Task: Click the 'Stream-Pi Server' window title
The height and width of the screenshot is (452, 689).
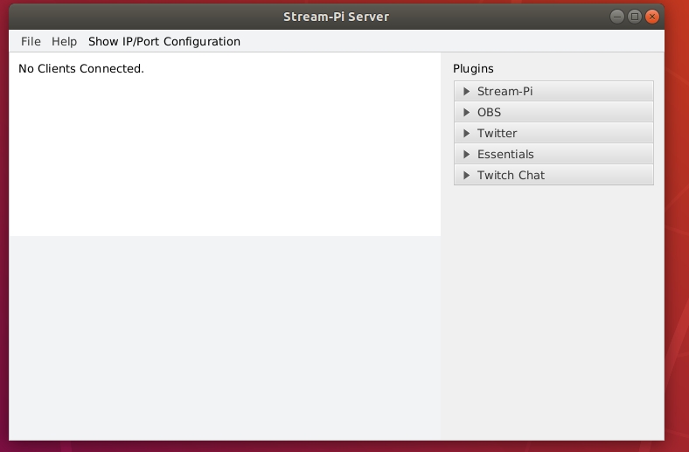Action: 336,17
